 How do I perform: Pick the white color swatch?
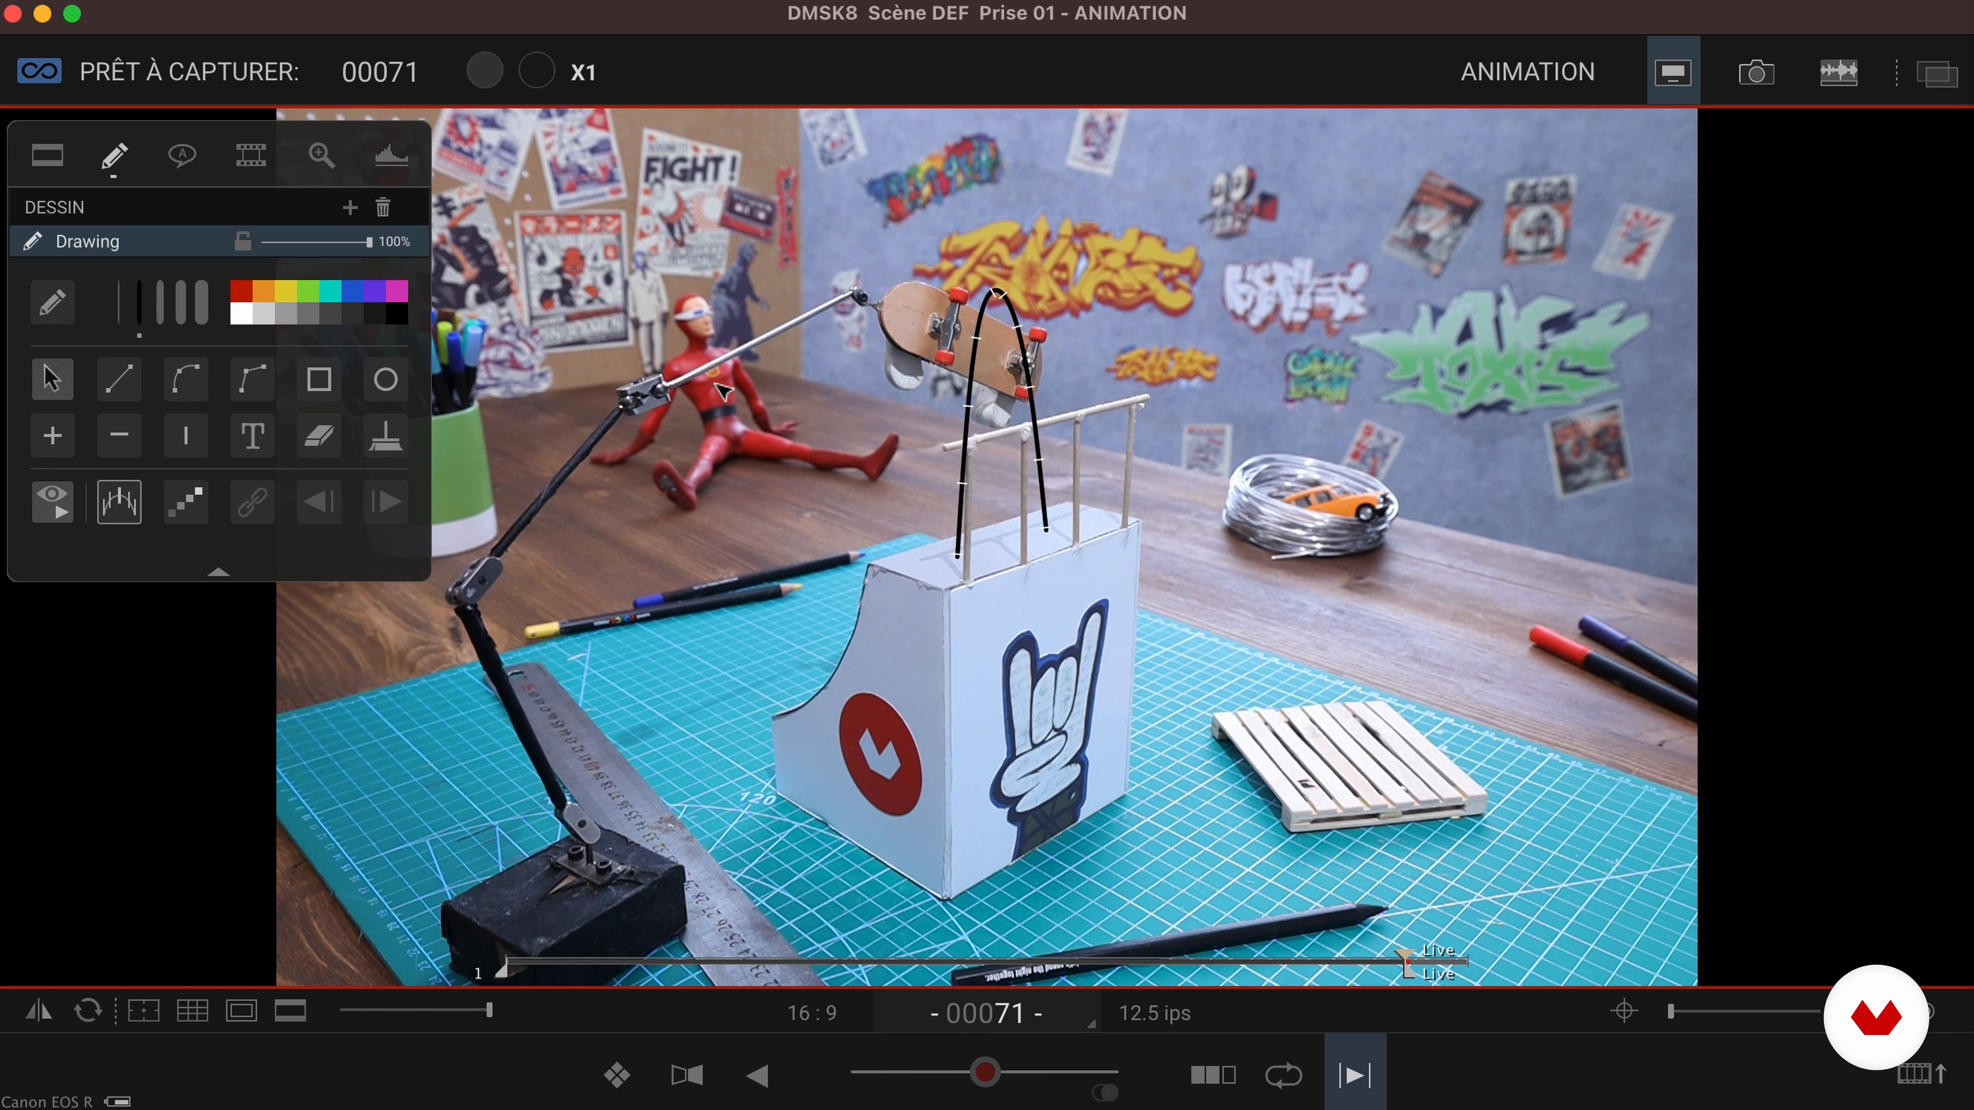(x=242, y=313)
